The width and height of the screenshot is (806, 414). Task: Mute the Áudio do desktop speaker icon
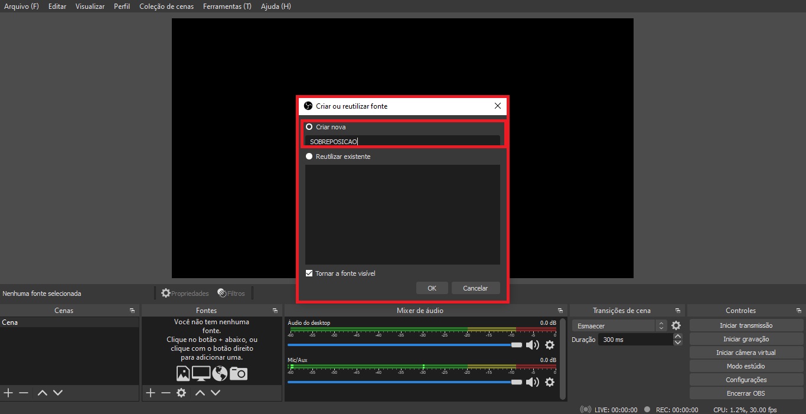(x=532, y=345)
